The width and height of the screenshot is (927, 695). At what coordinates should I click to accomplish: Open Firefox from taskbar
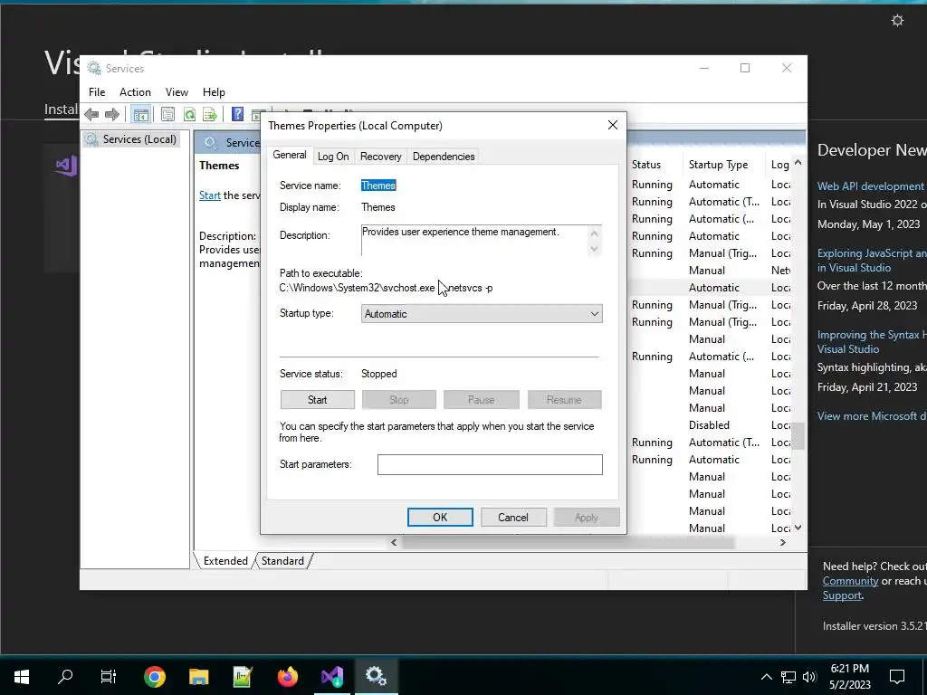(287, 676)
